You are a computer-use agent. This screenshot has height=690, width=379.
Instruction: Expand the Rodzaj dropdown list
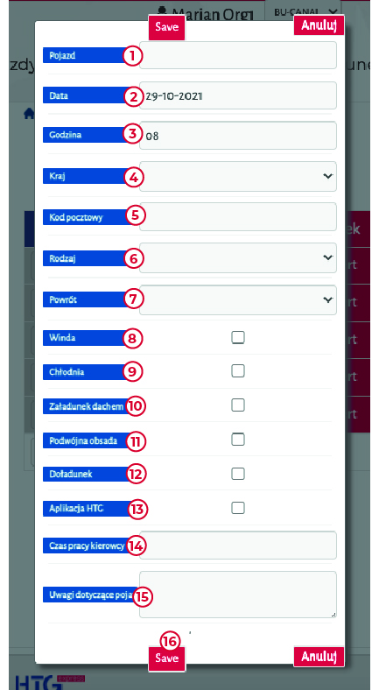pyautogui.click(x=238, y=257)
